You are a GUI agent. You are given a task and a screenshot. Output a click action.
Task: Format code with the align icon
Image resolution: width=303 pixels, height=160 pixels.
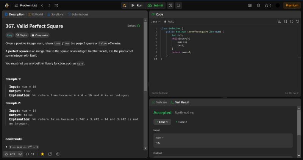coord(280,22)
